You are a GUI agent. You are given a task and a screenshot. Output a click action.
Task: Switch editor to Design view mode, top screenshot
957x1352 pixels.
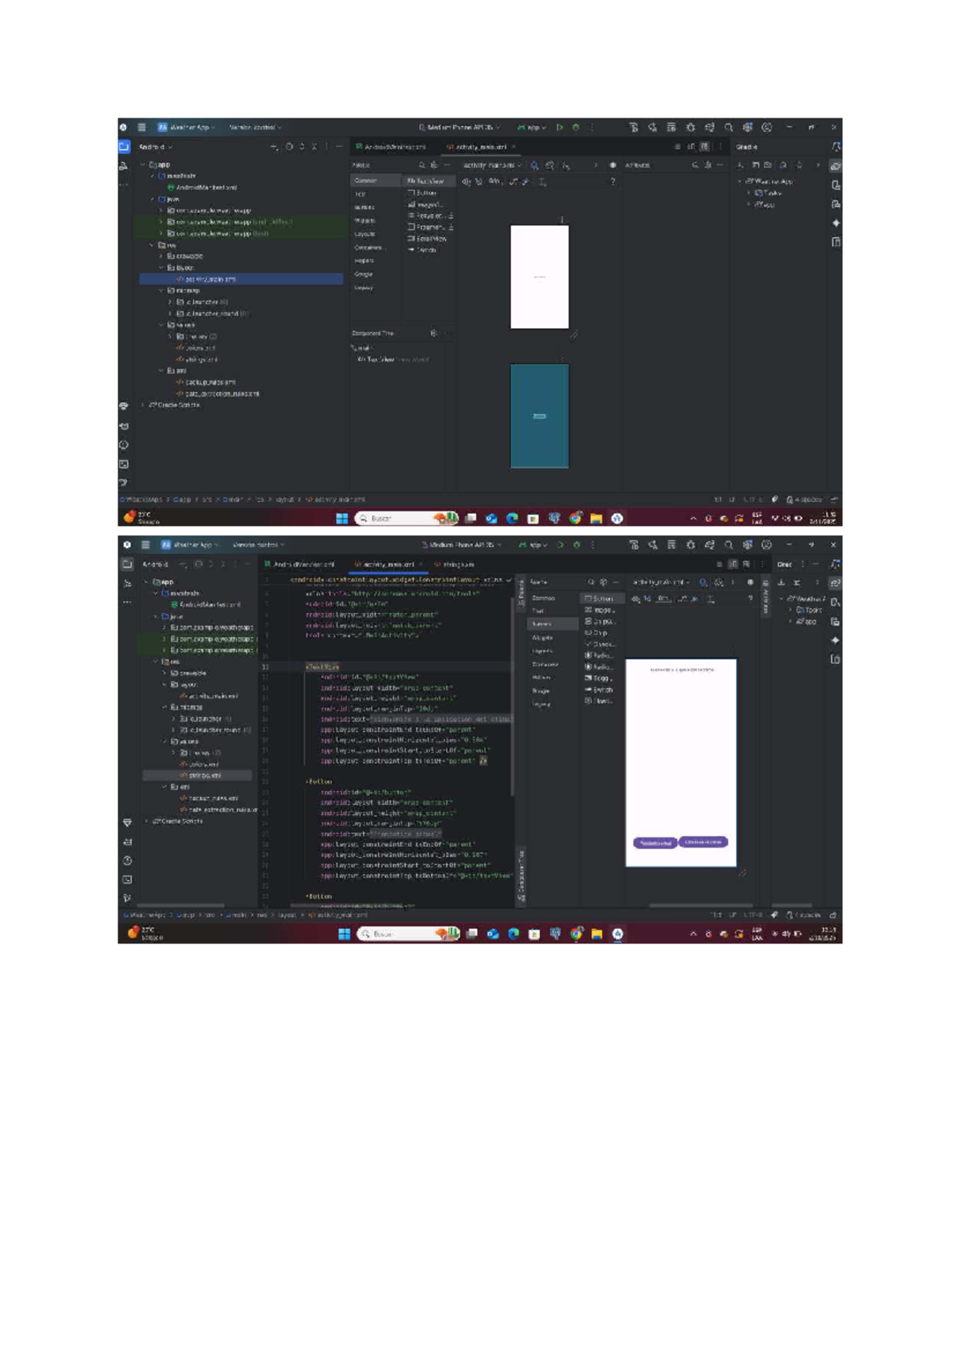click(704, 147)
